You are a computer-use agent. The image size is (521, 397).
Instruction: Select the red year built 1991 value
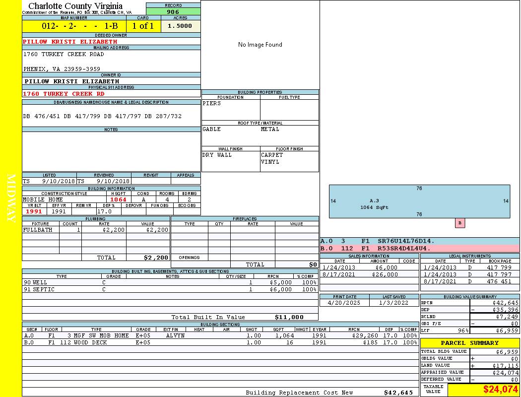point(34,211)
